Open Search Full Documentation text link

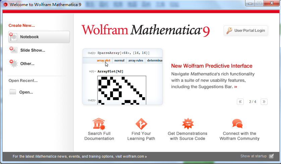pyautogui.click(x=99, y=136)
